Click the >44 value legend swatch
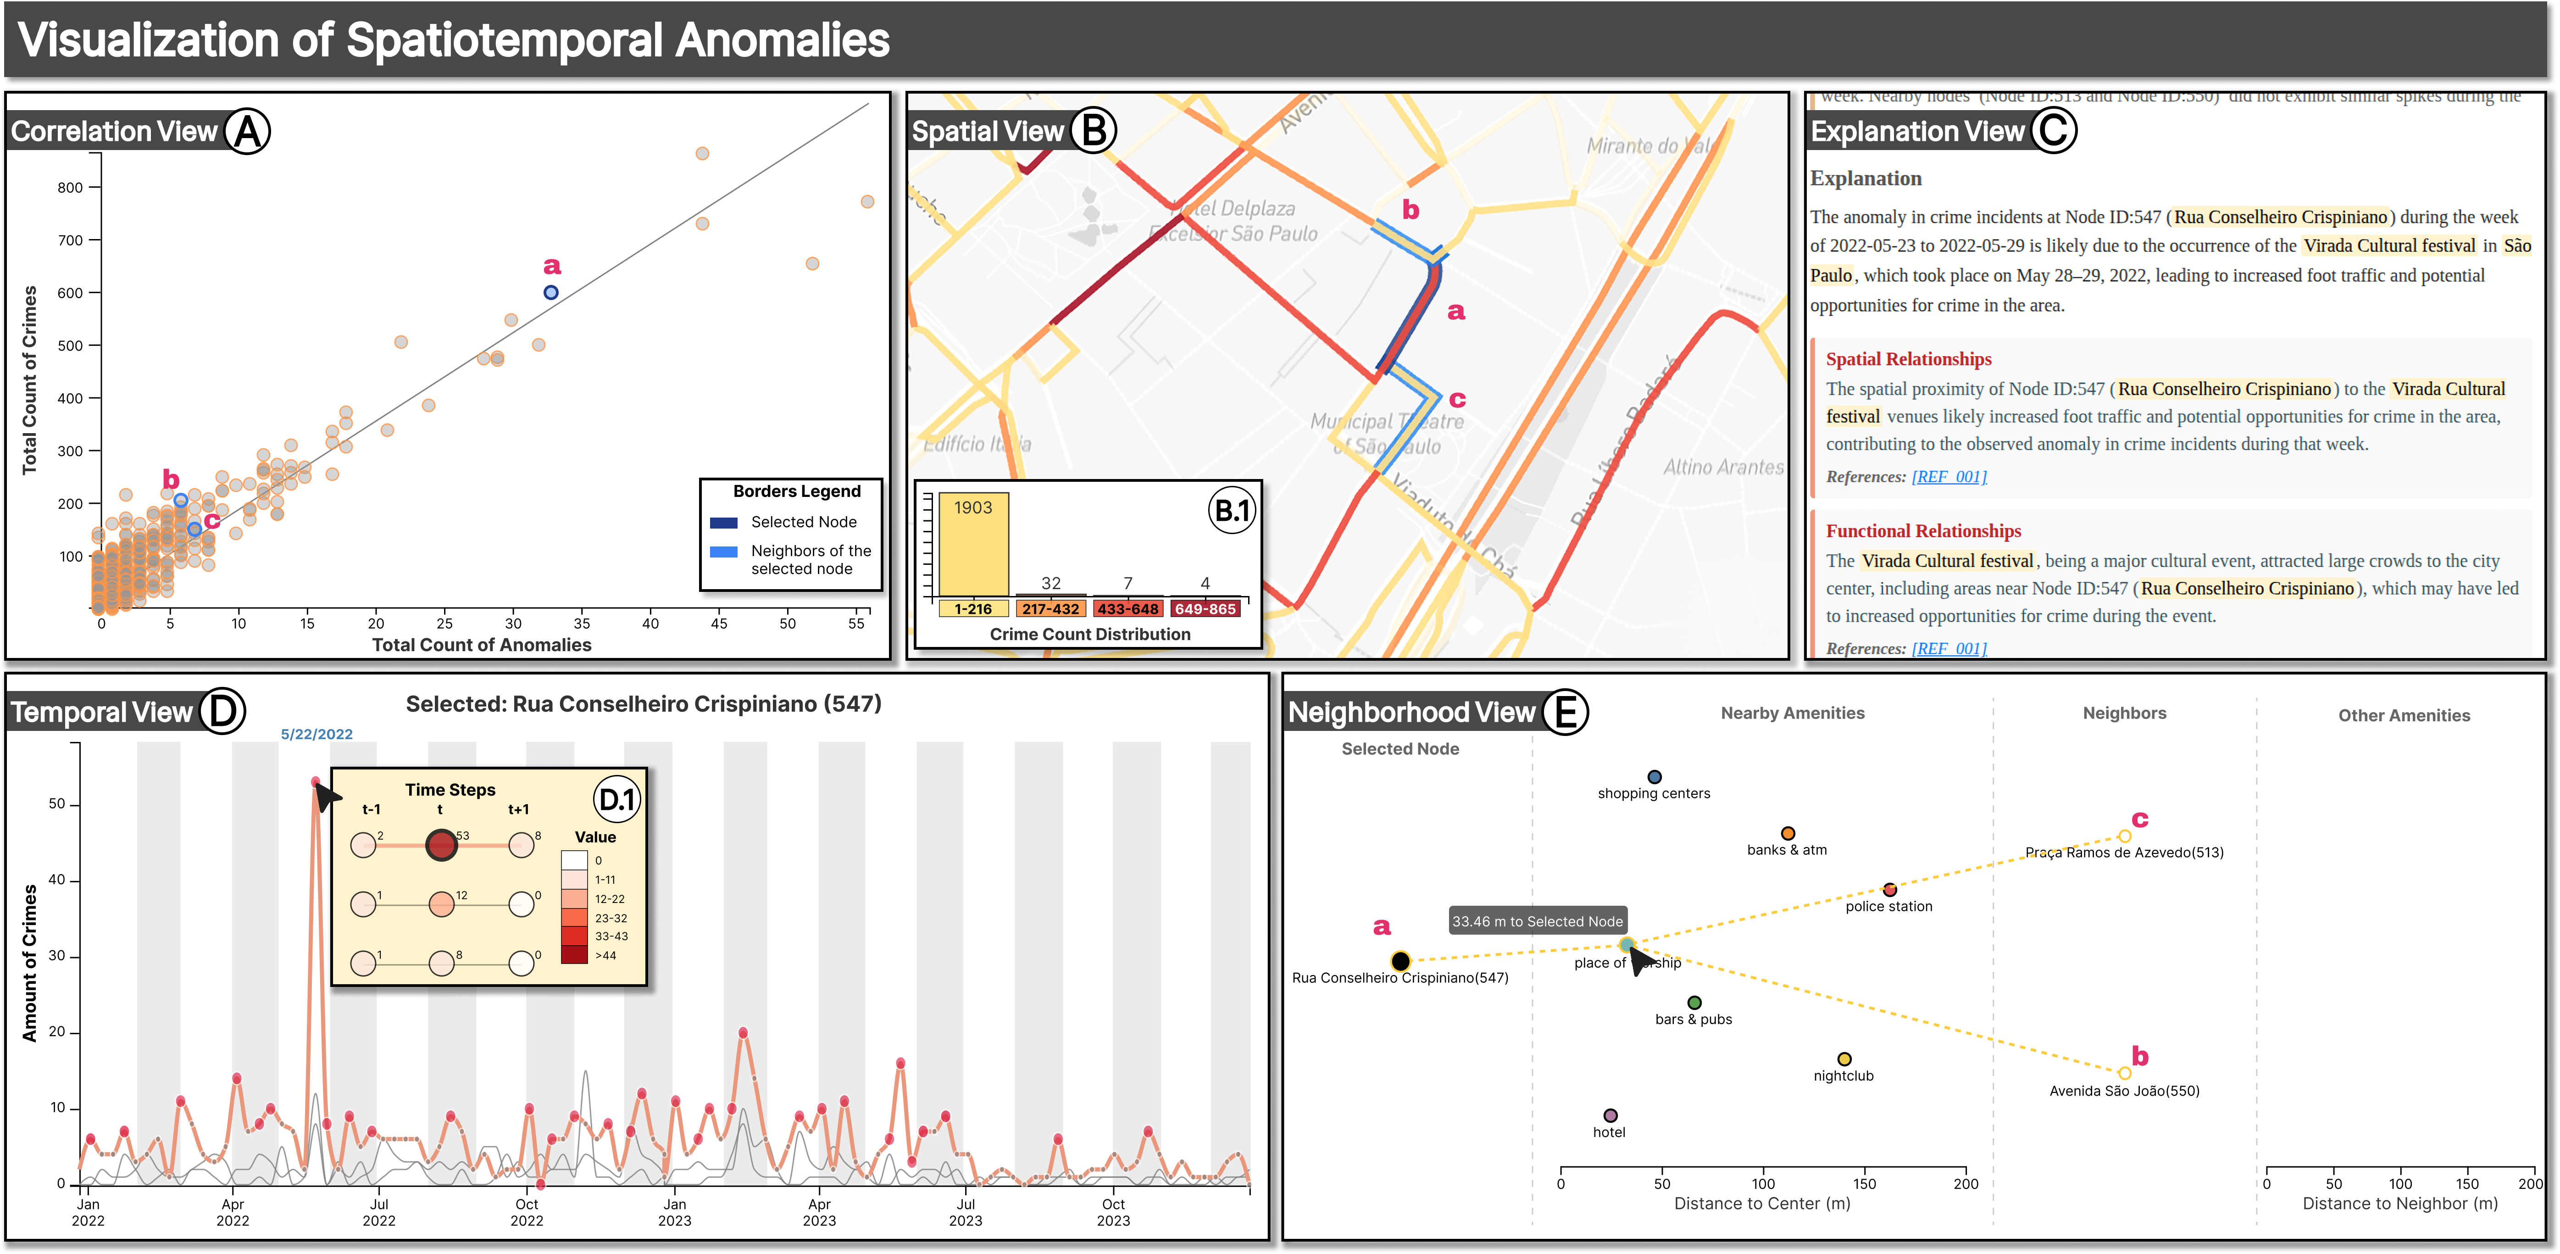This screenshot has height=1254, width=2560. pyautogui.click(x=574, y=955)
